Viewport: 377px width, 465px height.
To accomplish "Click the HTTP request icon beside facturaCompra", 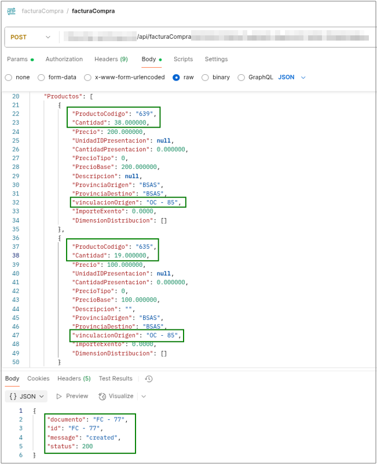I will point(12,11).
